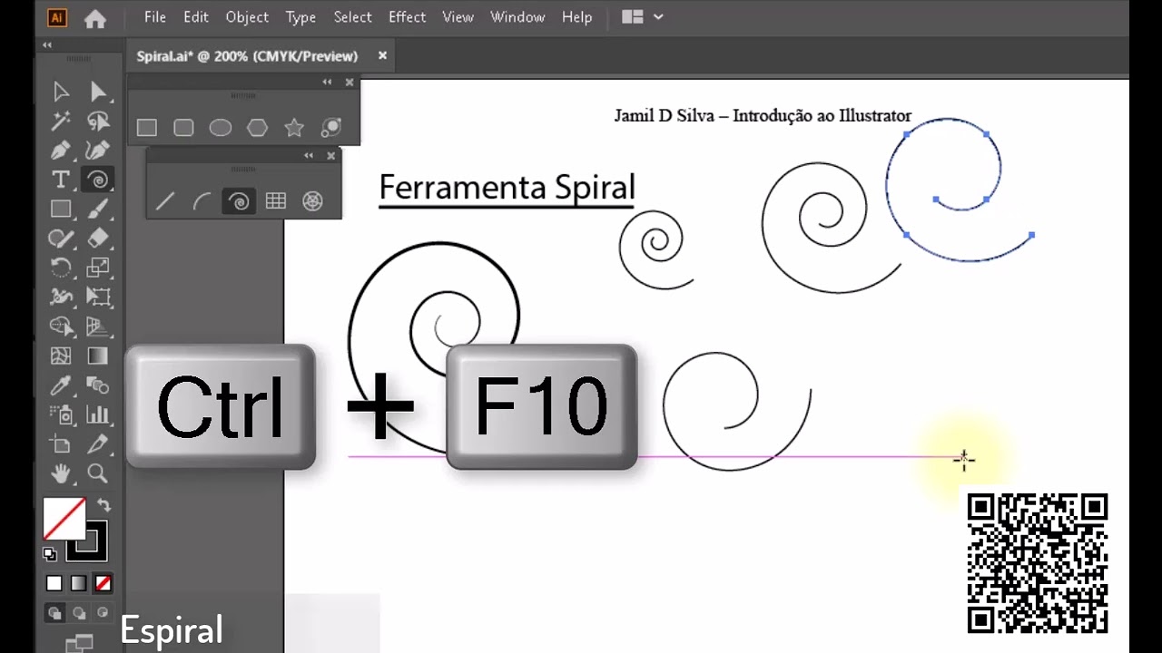Choose the Polar Grid tool
Image resolution: width=1162 pixels, height=653 pixels.
coord(312,201)
